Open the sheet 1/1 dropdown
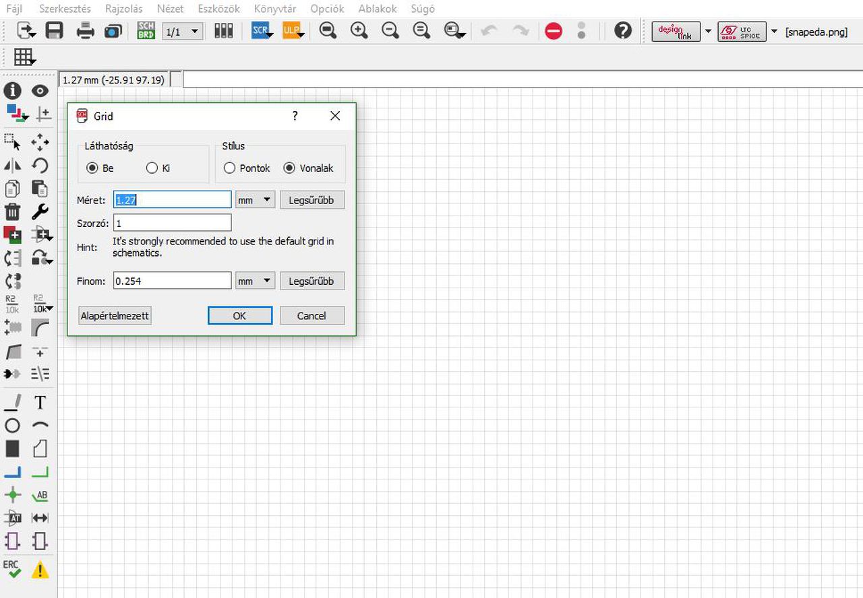The image size is (863, 598). [x=183, y=32]
